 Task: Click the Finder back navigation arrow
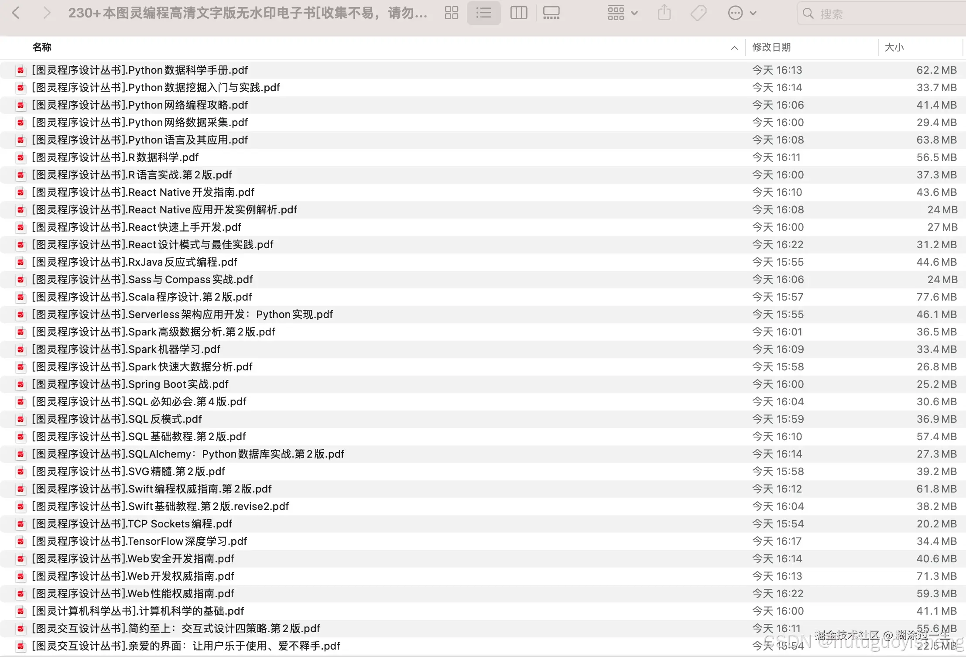pyautogui.click(x=16, y=13)
